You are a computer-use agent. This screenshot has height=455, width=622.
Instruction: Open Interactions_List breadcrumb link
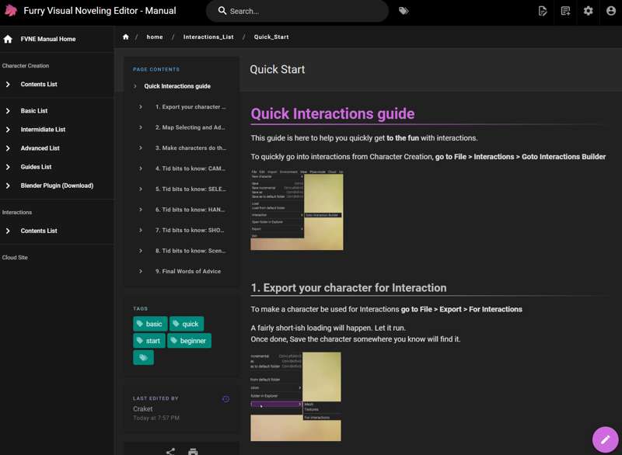click(x=208, y=36)
